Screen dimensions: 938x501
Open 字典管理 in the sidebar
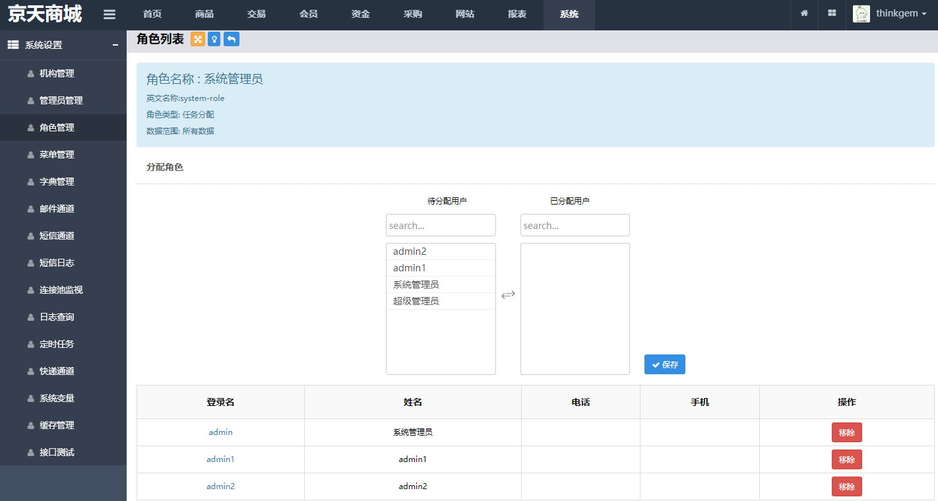click(63, 182)
